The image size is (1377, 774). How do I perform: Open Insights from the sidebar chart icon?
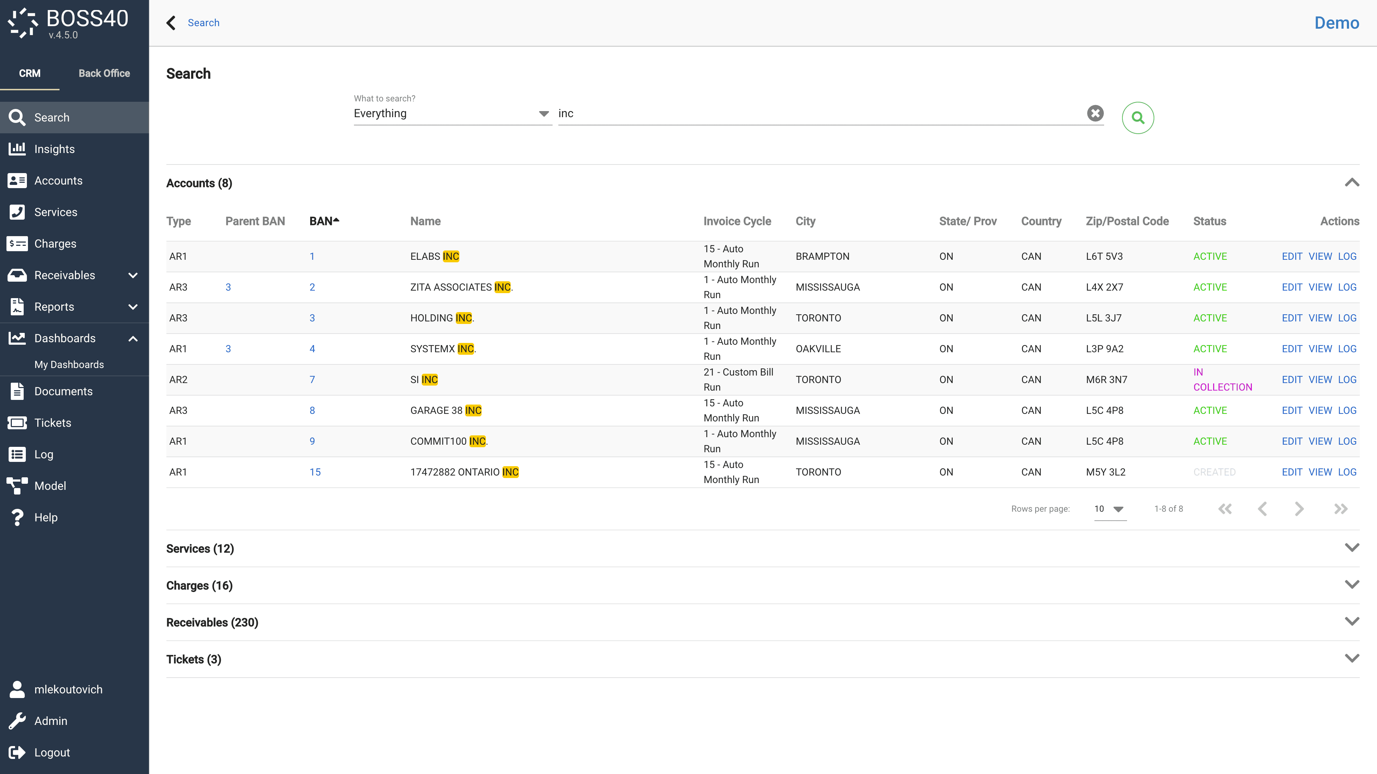pos(17,149)
